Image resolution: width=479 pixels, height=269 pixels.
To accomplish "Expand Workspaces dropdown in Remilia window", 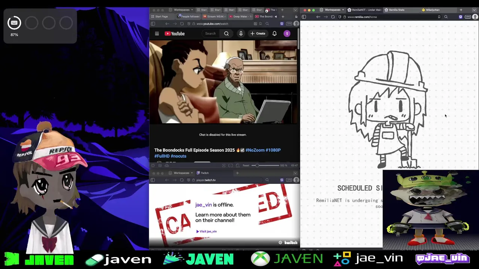I will pyautogui.click(x=333, y=10).
